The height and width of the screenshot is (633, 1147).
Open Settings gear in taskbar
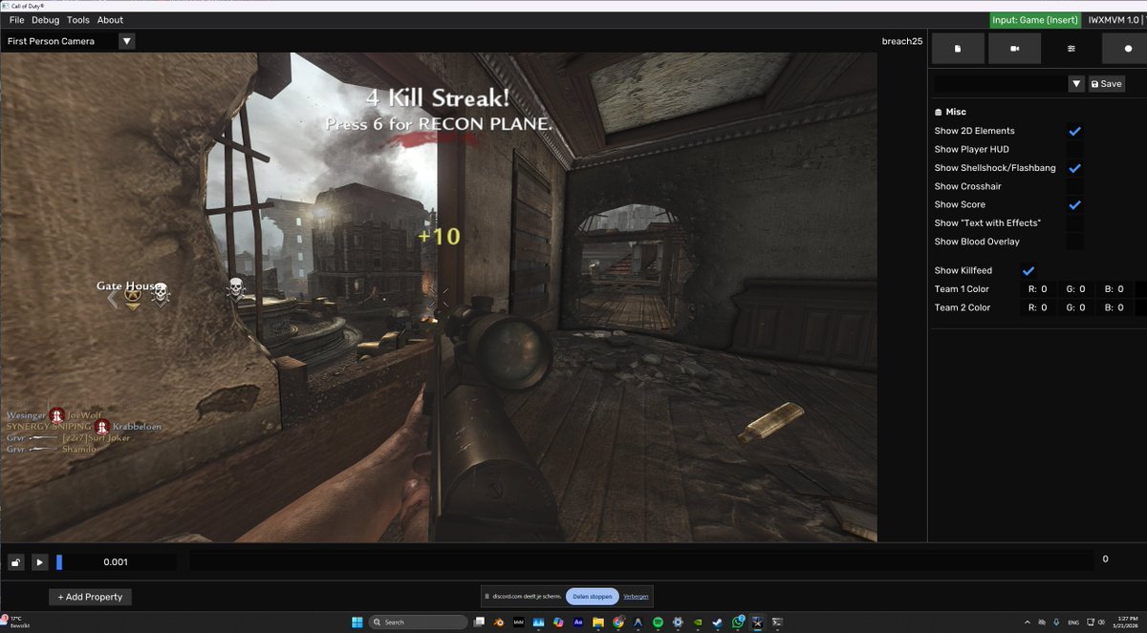[x=678, y=622]
